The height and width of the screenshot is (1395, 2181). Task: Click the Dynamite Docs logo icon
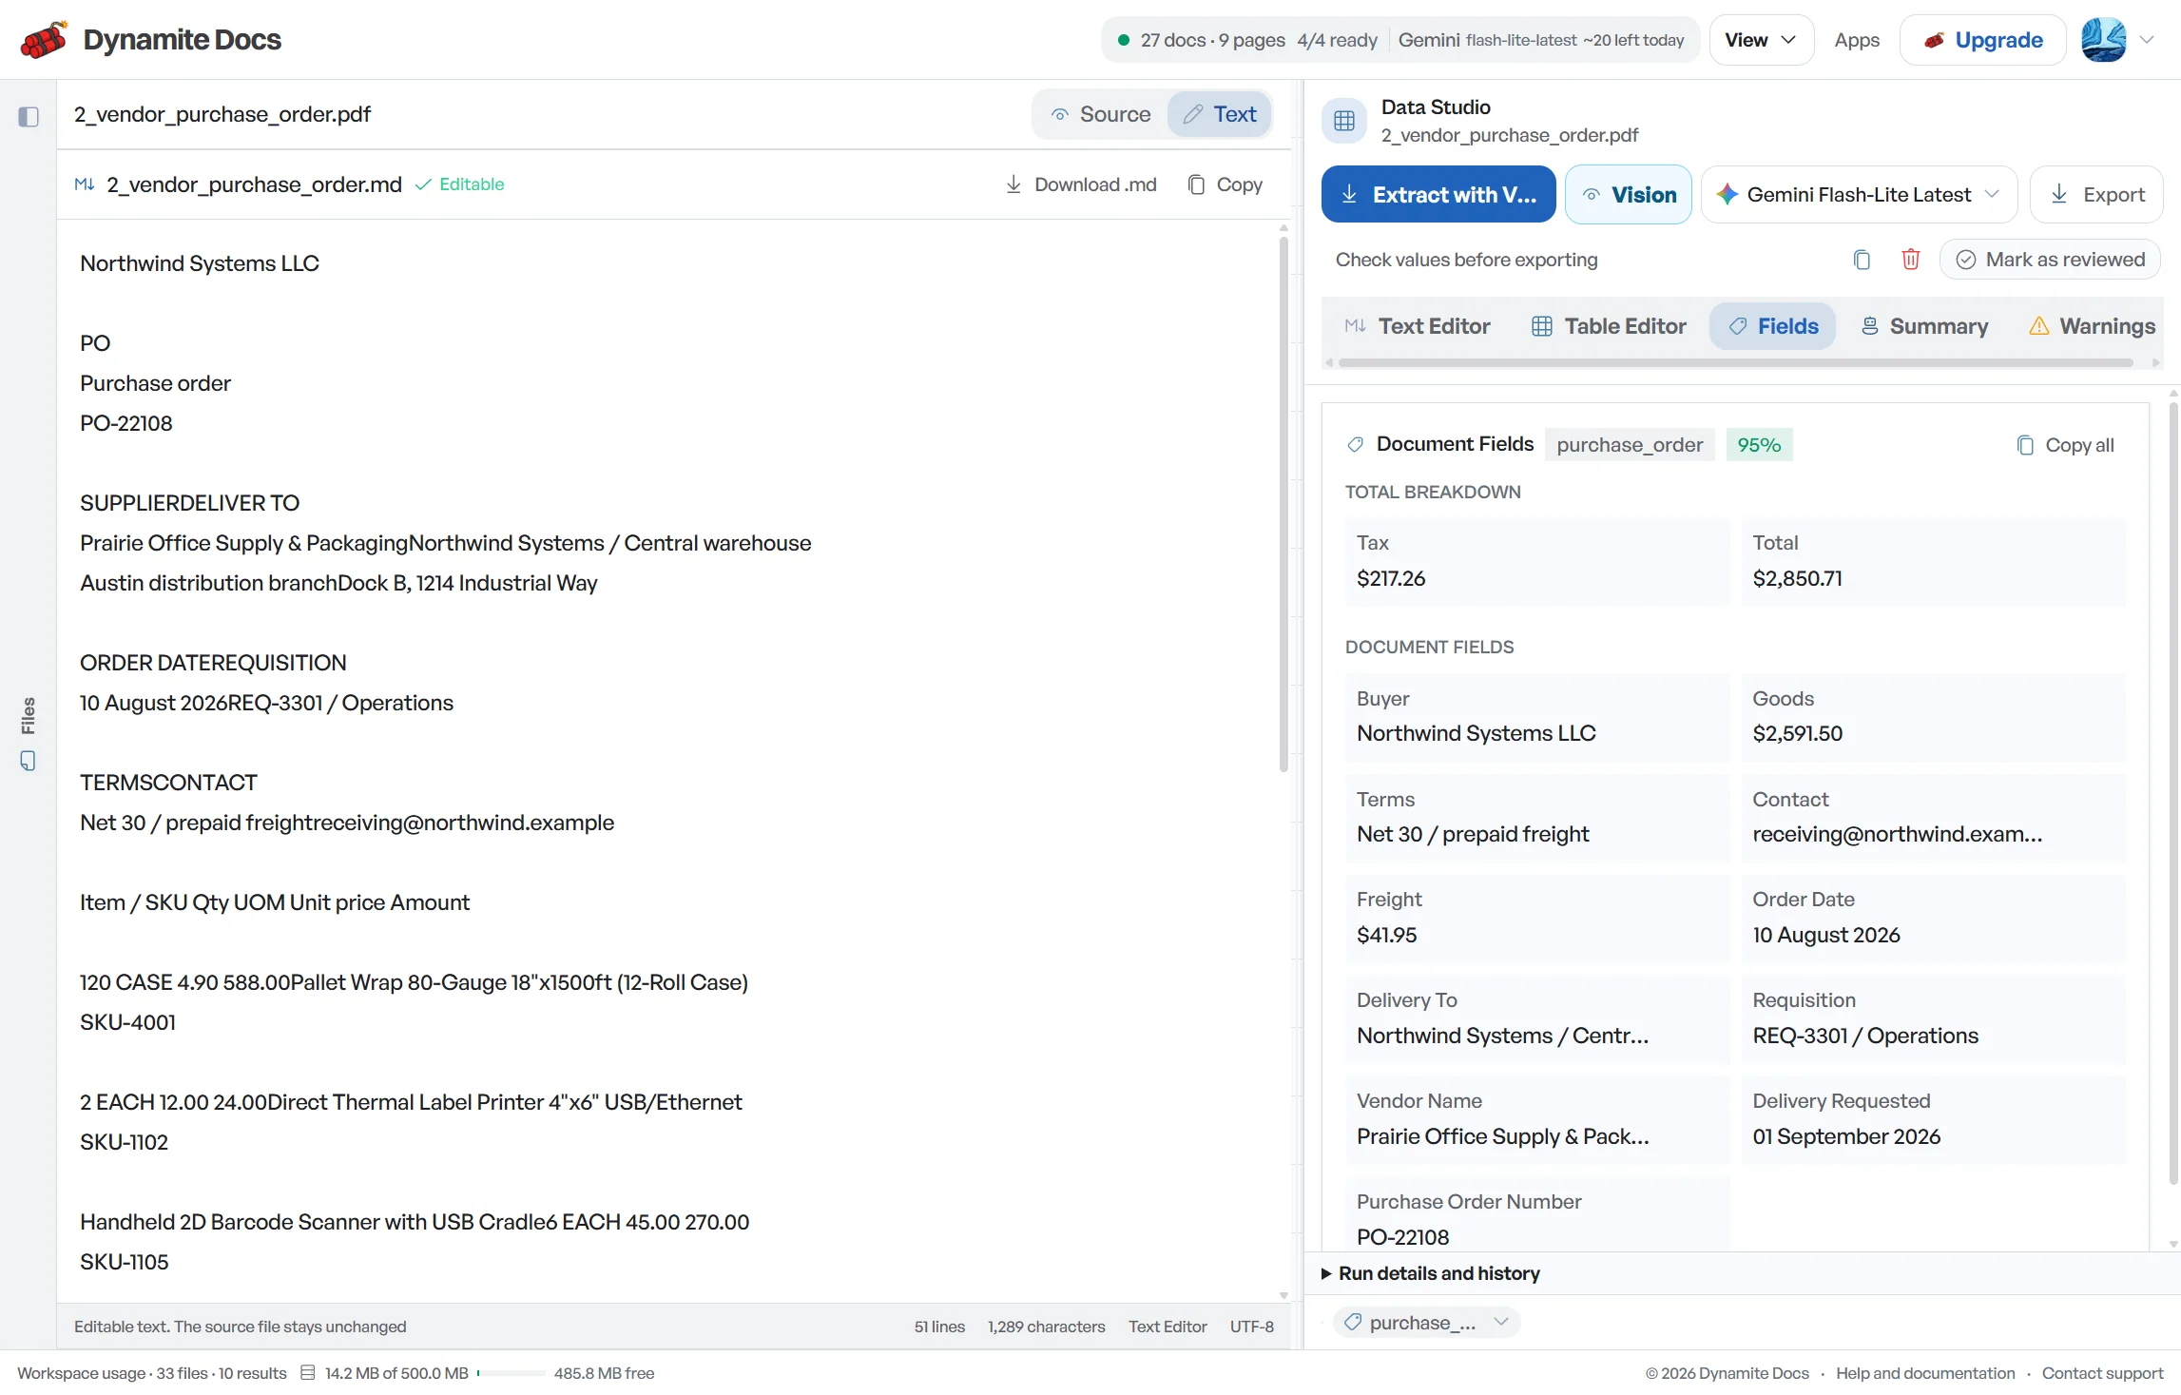44,40
